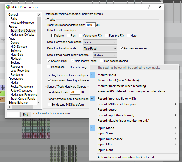The height and width of the screenshot is (162, 182).
Task: Click the Track volume fader default gain field
Action: [x=90, y=25]
